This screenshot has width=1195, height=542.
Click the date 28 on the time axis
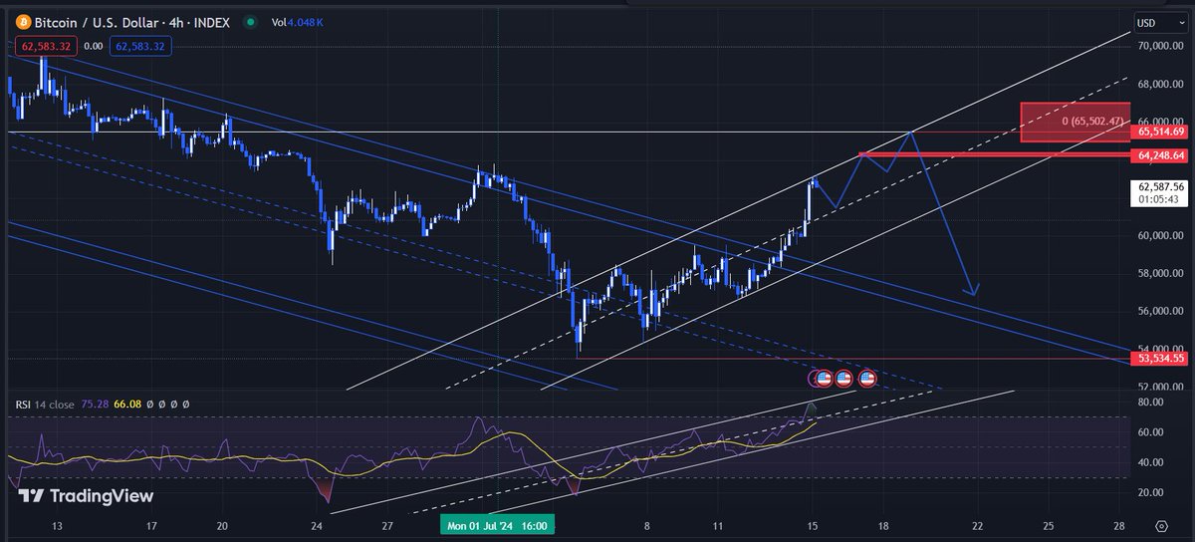pyautogui.click(x=1119, y=525)
